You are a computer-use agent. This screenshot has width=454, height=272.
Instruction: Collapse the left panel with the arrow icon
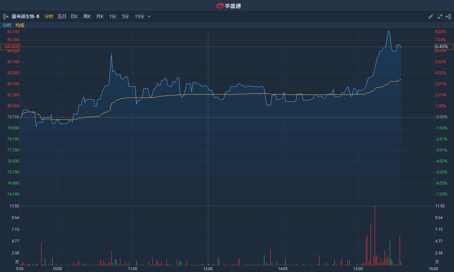pos(6,17)
